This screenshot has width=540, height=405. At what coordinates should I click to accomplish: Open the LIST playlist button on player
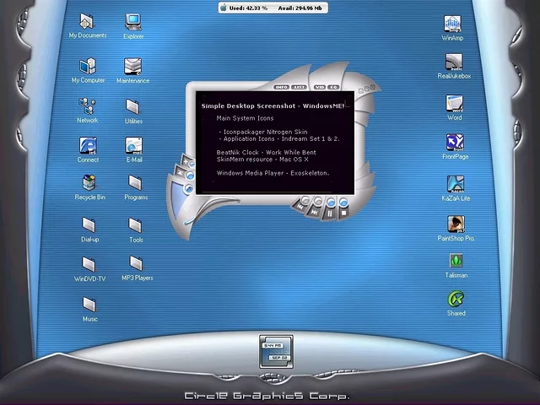[300, 87]
